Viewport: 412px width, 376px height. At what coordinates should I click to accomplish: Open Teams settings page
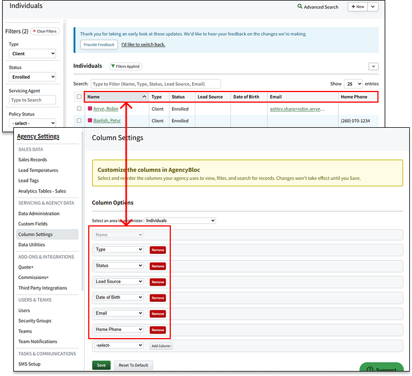25,331
